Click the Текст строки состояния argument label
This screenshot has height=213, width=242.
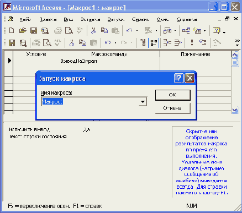[x=38, y=136]
